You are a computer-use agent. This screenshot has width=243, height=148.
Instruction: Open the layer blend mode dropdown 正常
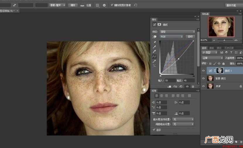point(212,58)
